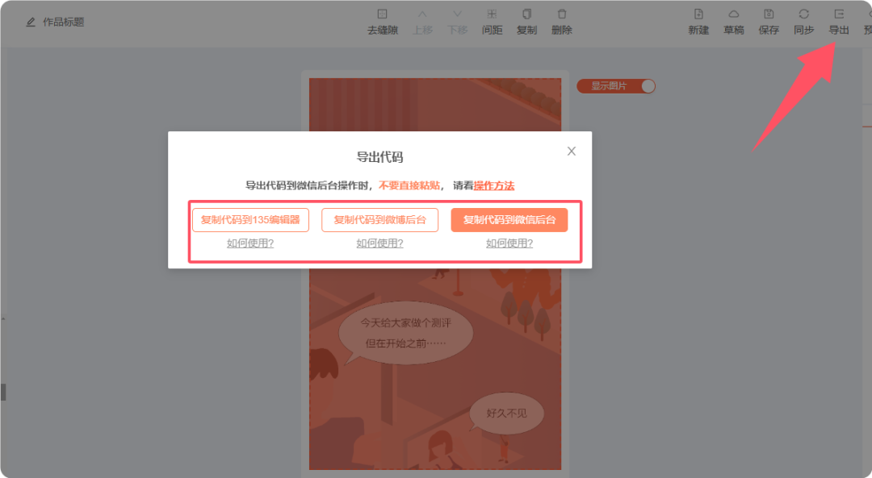Edit the 作品标题 pencil icon

pyautogui.click(x=31, y=23)
